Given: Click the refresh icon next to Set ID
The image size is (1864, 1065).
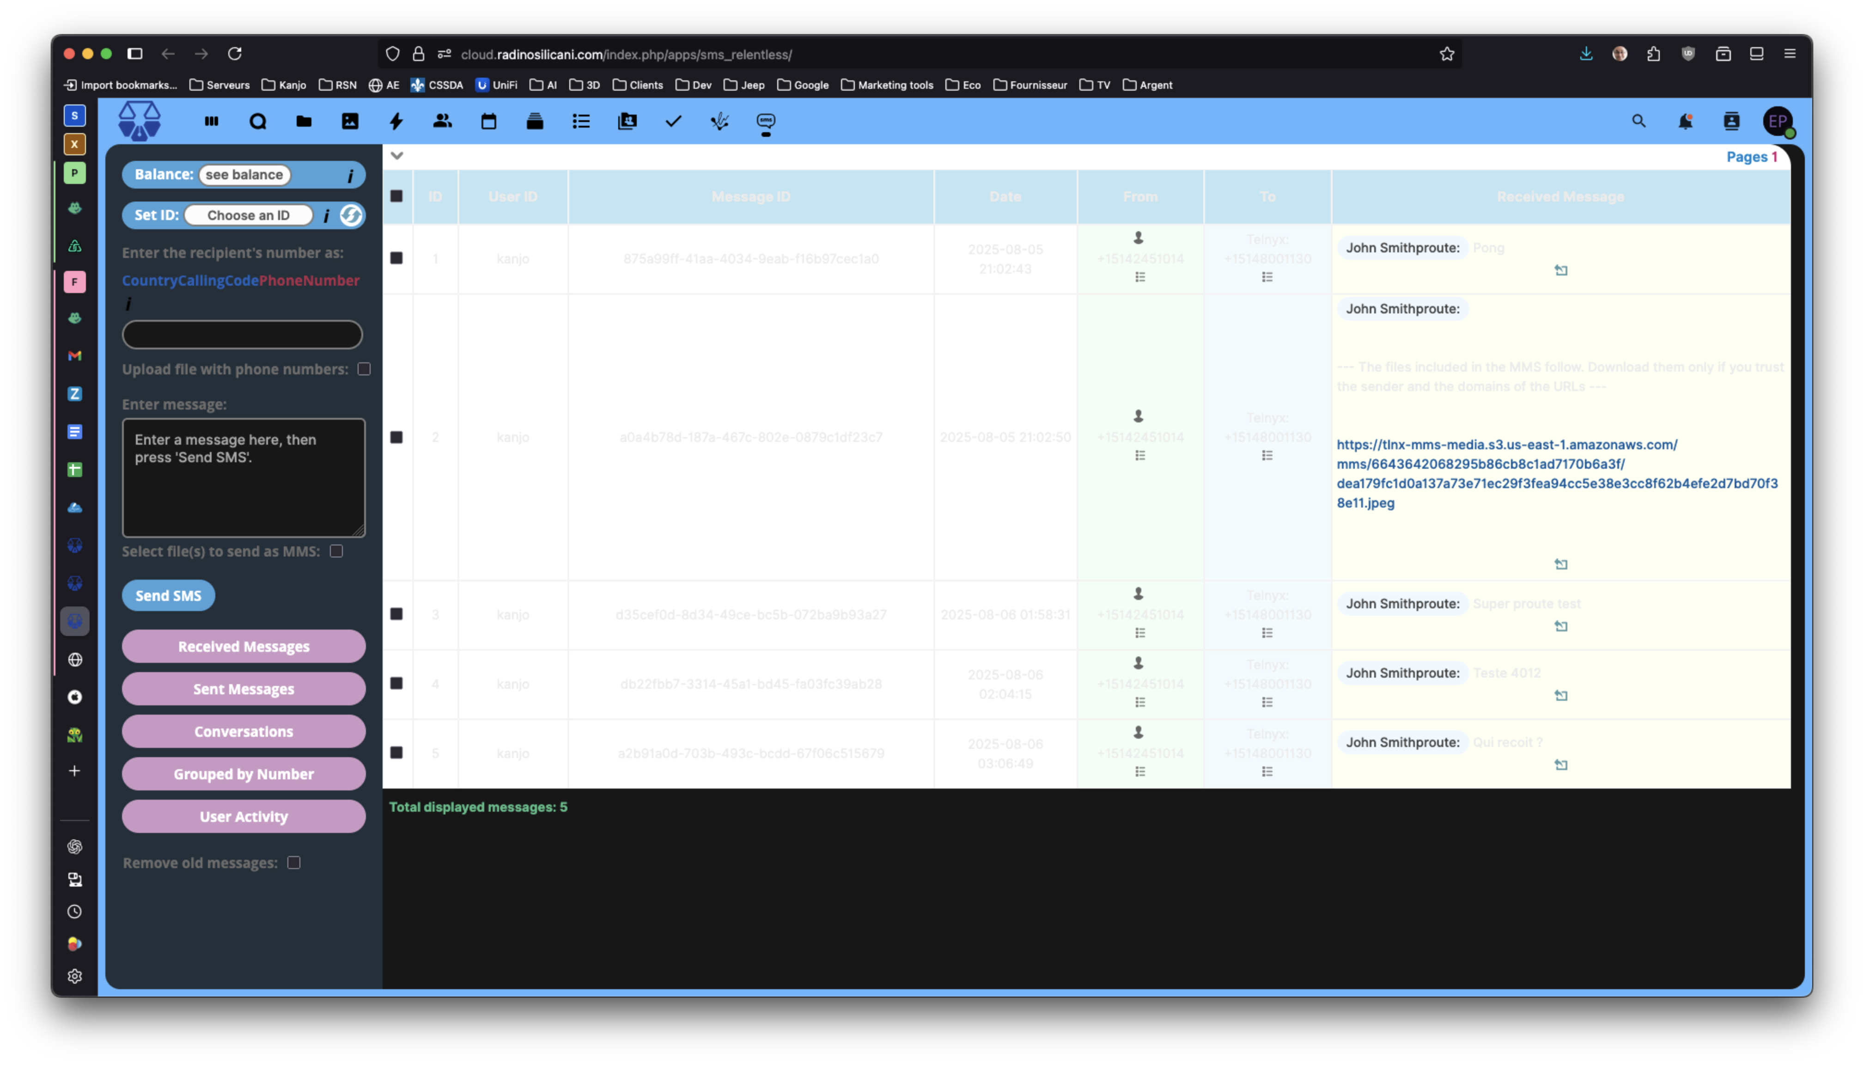Looking at the screenshot, I should [351, 215].
